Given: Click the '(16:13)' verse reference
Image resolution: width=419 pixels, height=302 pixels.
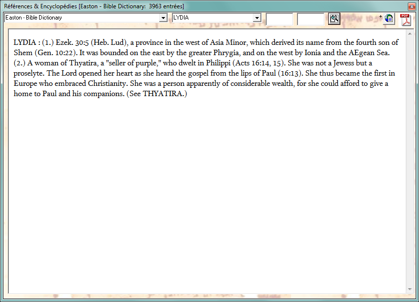Looking at the screenshot, I should pyautogui.click(x=290, y=74).
